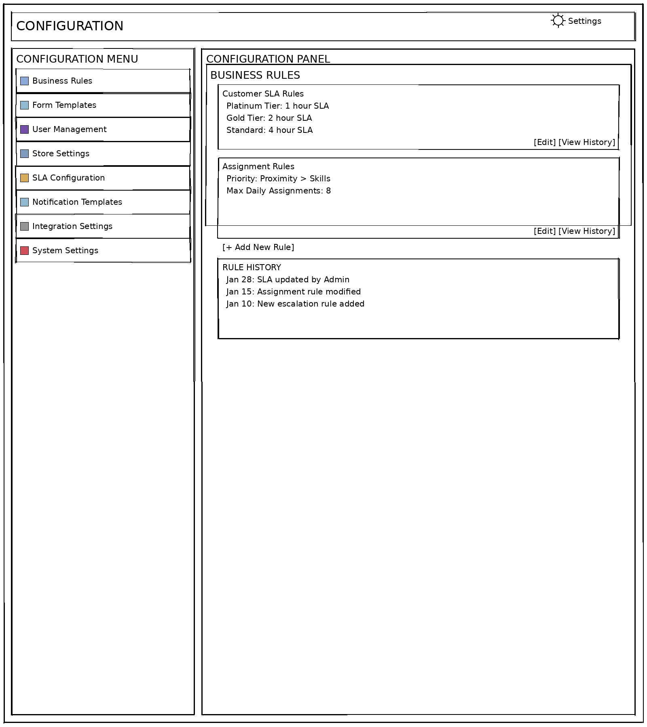
Task: Click the Store Settings icon
Action: 24,153
